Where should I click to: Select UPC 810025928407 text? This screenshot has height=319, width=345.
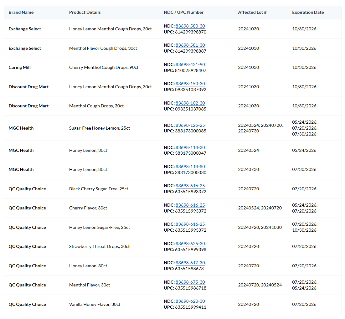185,70
